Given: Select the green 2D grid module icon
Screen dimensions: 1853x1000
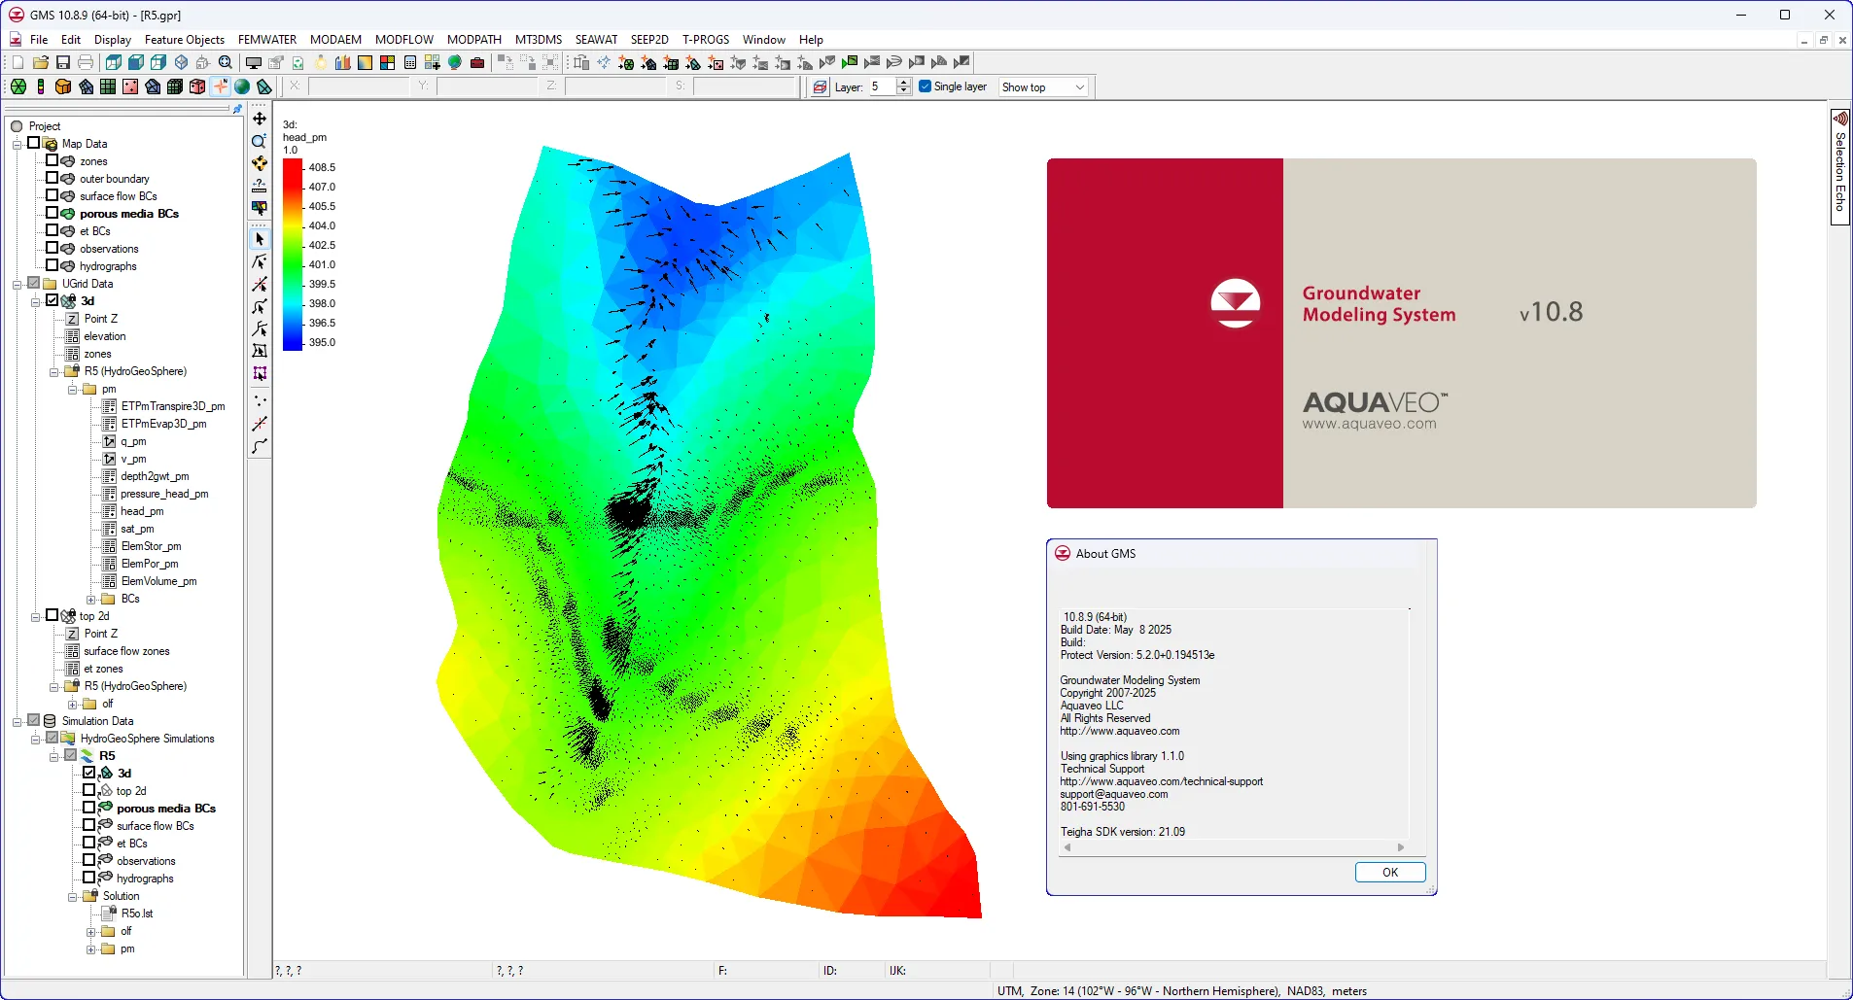Looking at the screenshot, I should point(108,86).
